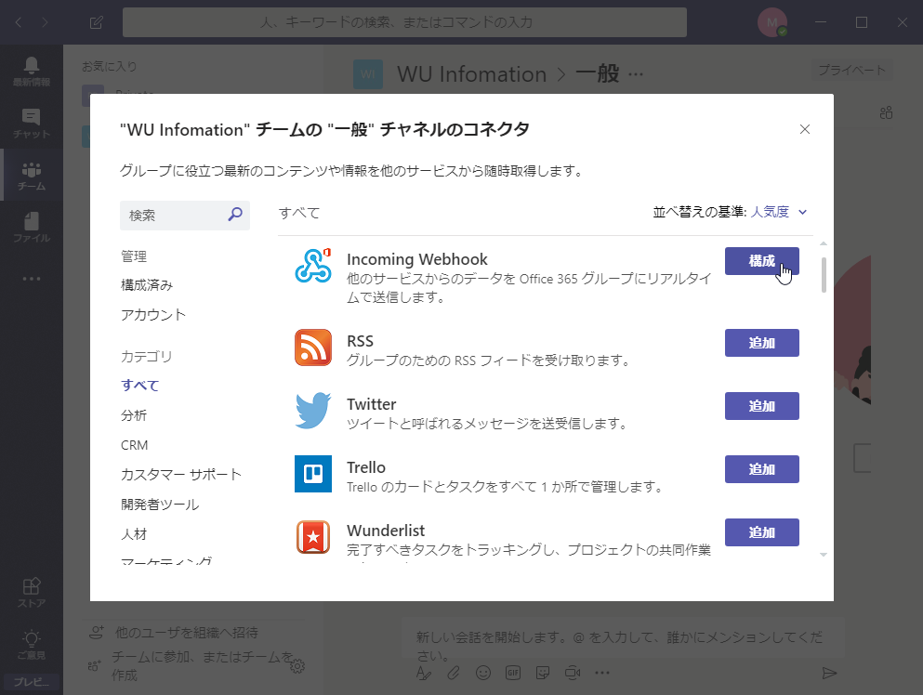
Task: Open ファイル in the left sidebar
Action: click(x=32, y=227)
